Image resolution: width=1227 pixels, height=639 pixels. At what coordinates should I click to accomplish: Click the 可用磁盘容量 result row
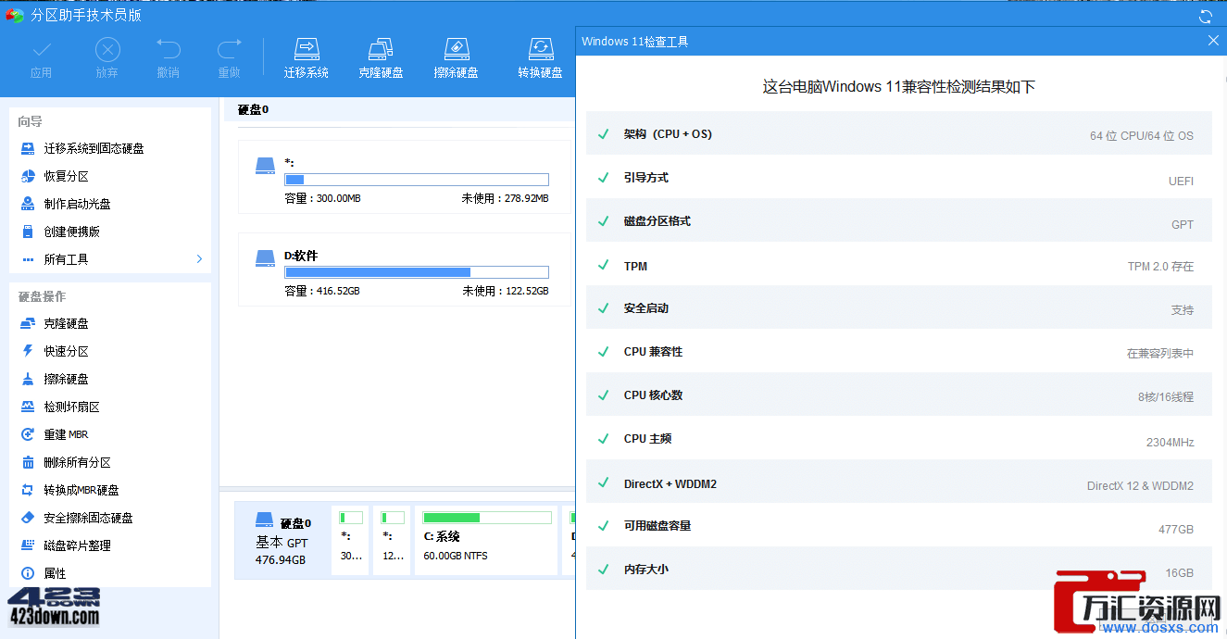pos(899,526)
